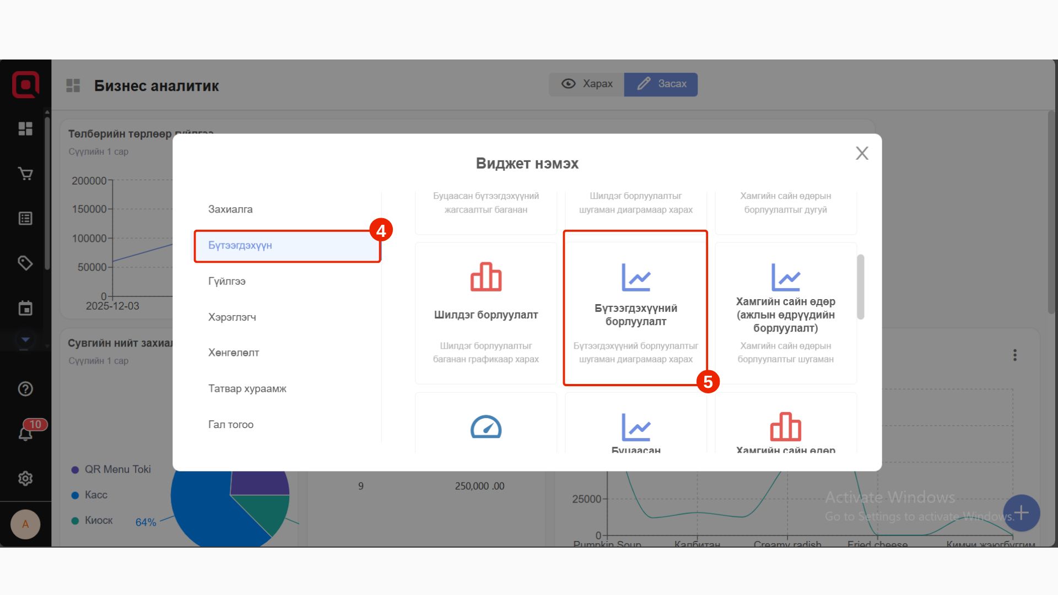Open the three-dot widget options menu
This screenshot has width=1058, height=595.
(x=1014, y=355)
